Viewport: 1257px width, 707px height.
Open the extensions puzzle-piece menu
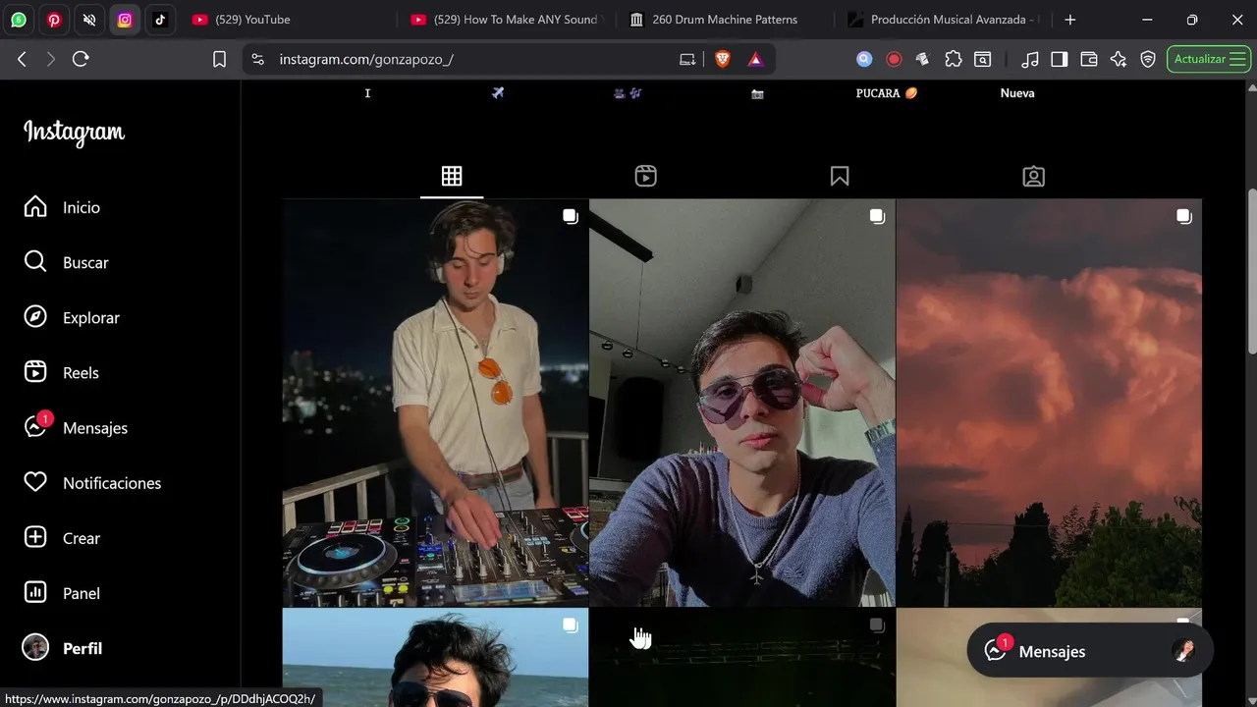[953, 59]
